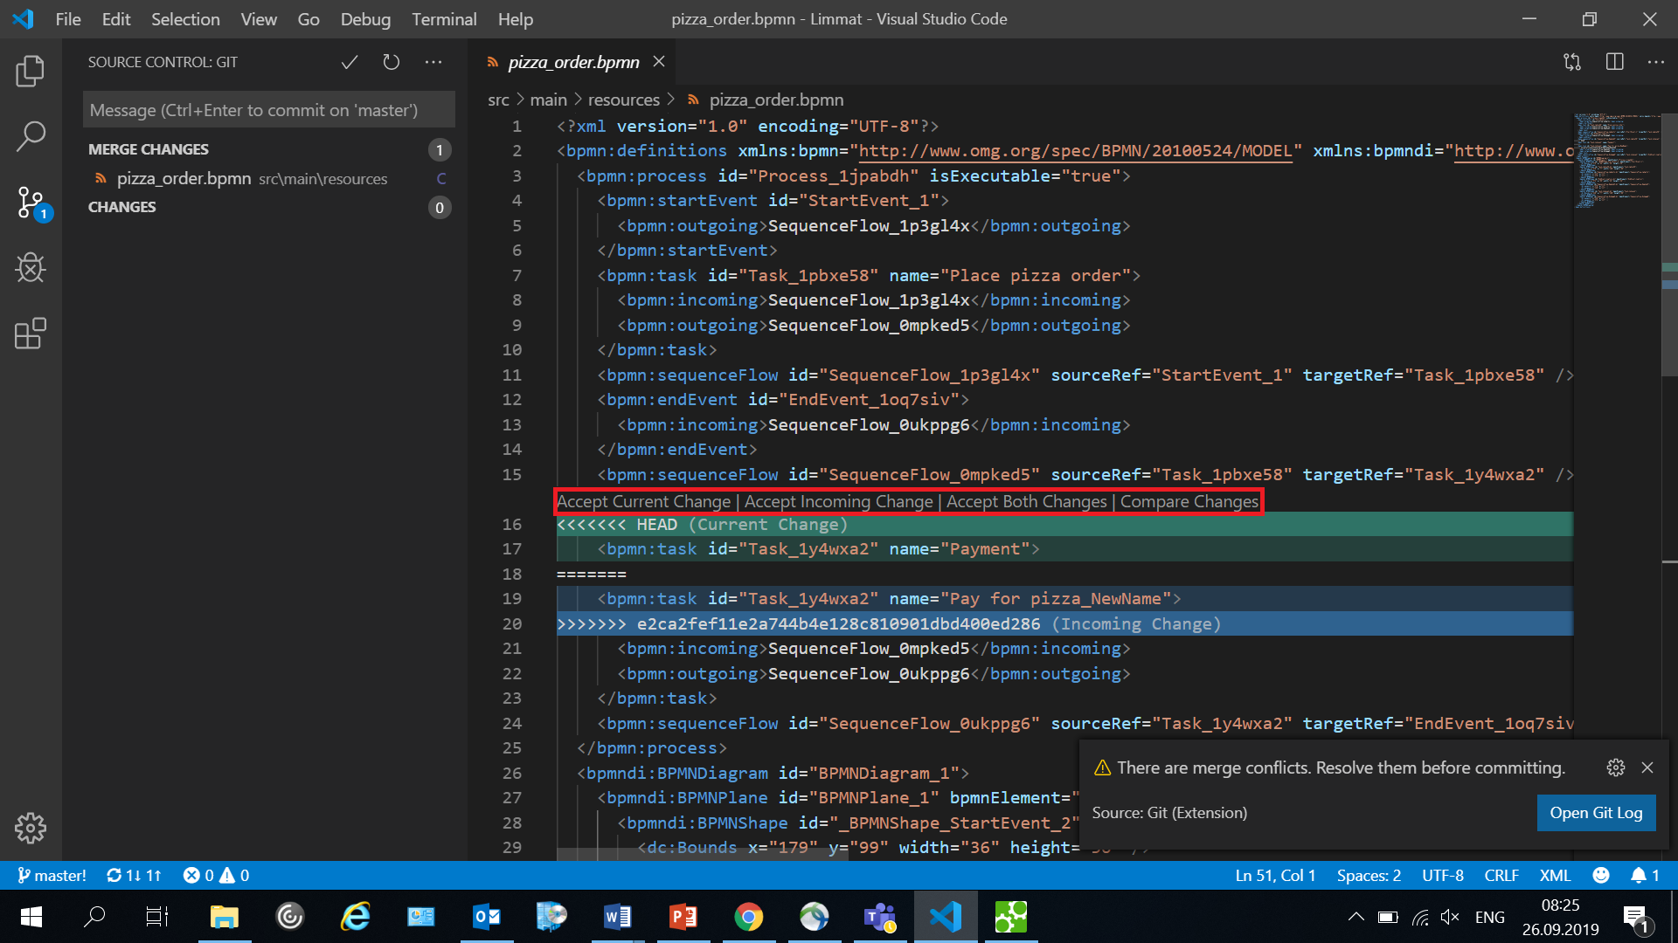Image resolution: width=1678 pixels, height=943 pixels.
Task: Click the Open Git Log button
Action: click(x=1596, y=813)
